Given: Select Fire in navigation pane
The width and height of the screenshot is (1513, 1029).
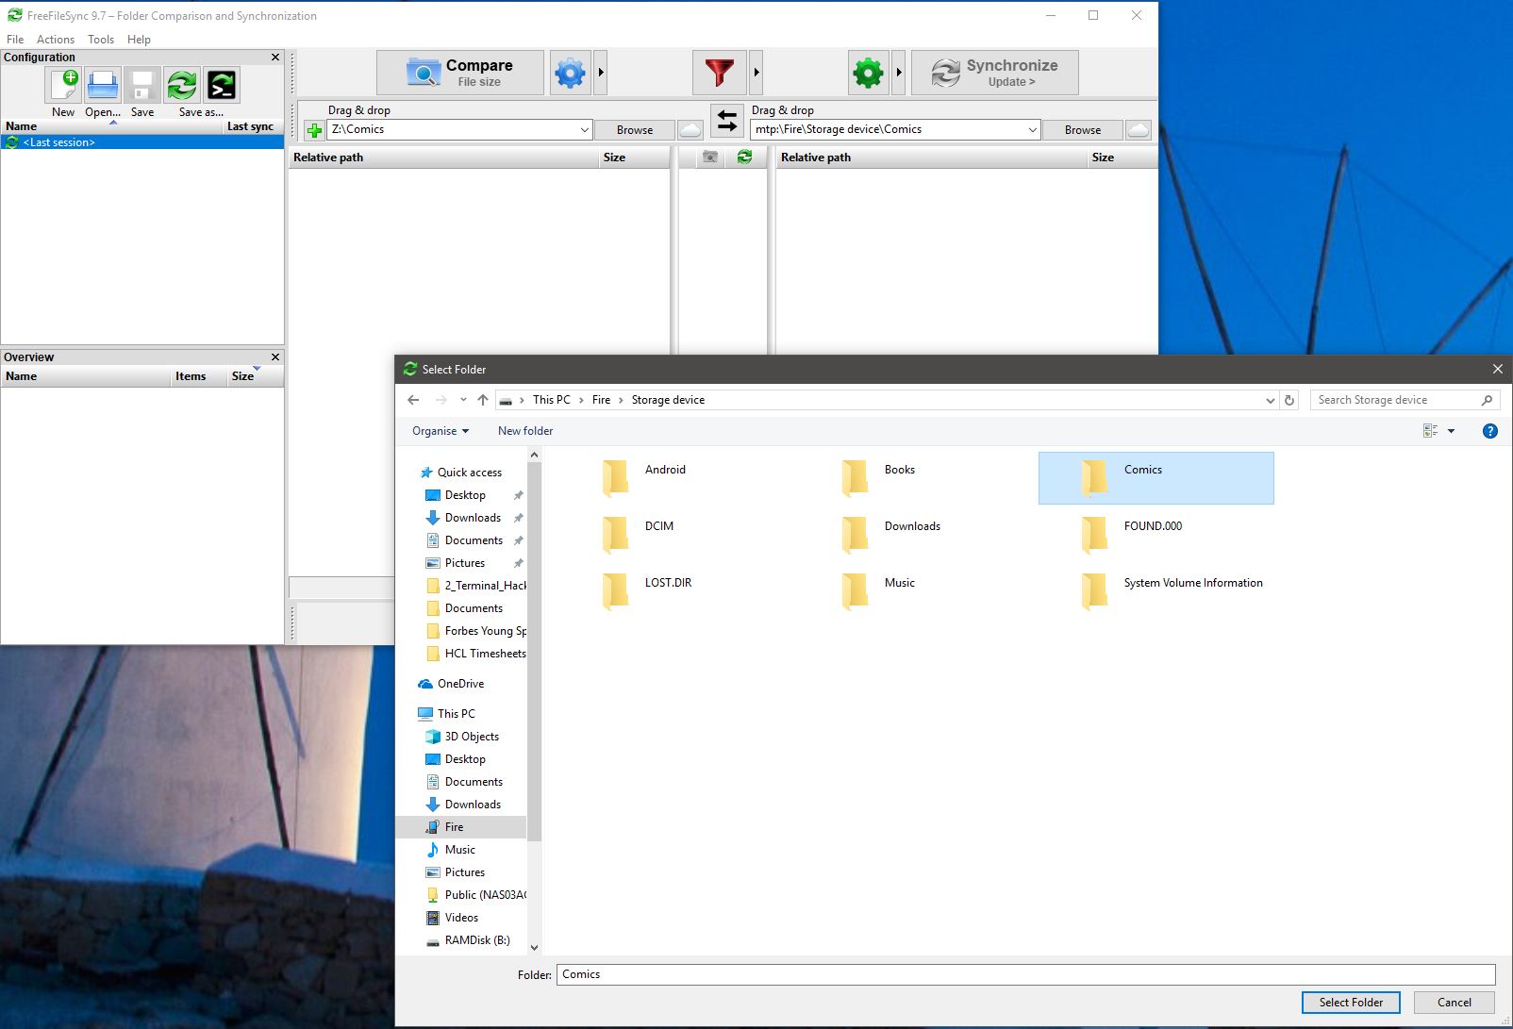Looking at the screenshot, I should click(x=462, y=827).
